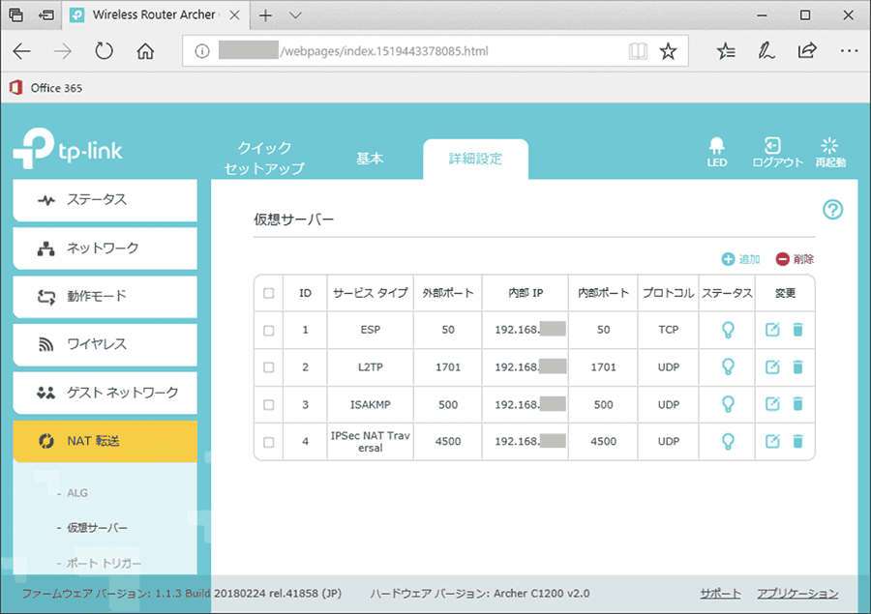The width and height of the screenshot is (871, 614).
Task: Click the 再起動 reboot icon
Action: 830,152
